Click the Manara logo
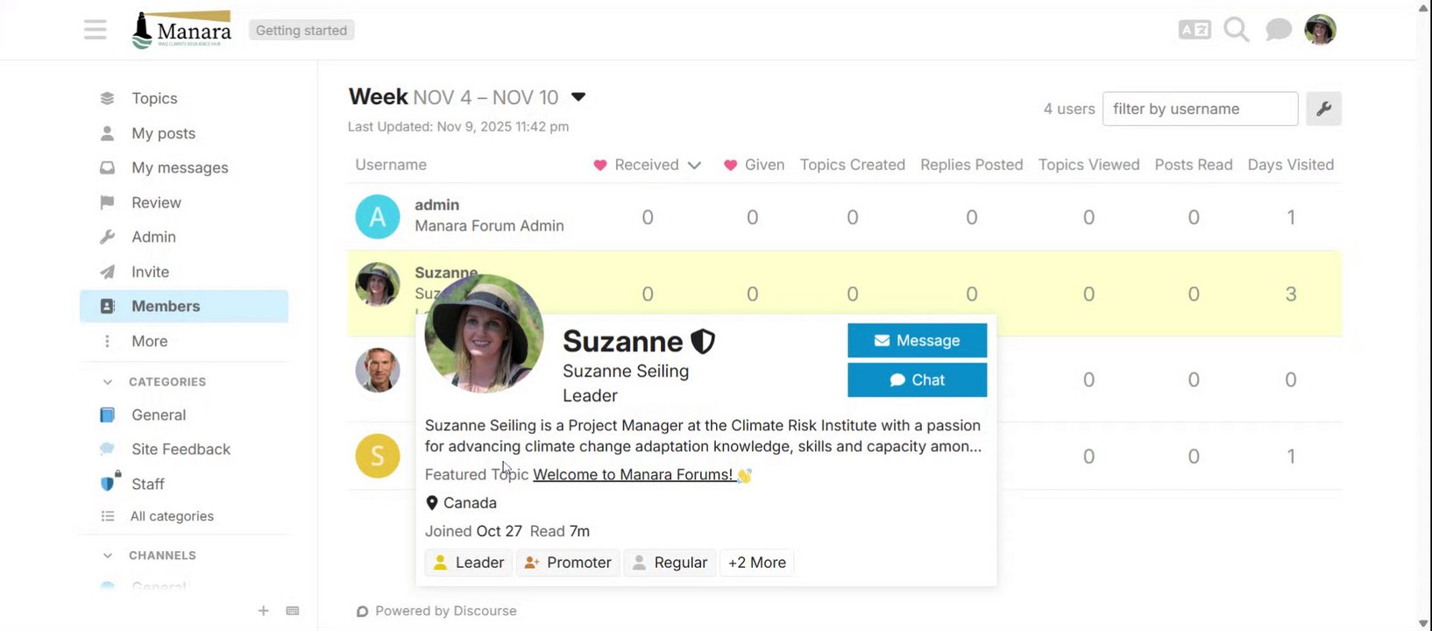The height and width of the screenshot is (631, 1432). click(182, 30)
